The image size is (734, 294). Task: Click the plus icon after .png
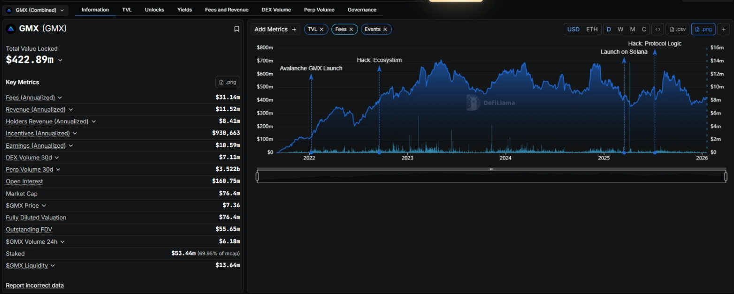tap(724, 29)
